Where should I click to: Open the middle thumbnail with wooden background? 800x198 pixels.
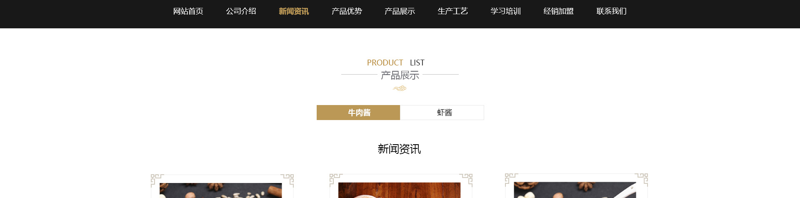(x=400, y=190)
